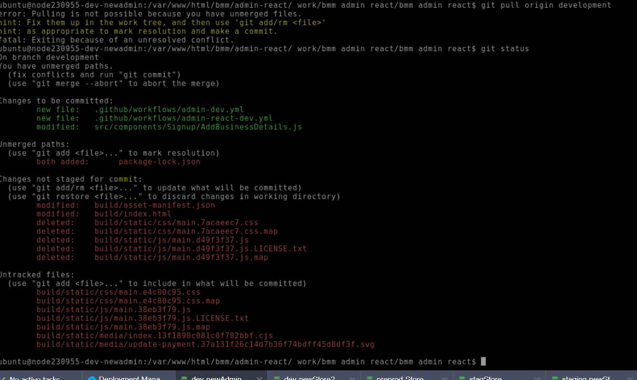Click the Deployment Manager cloud icon

click(x=92, y=379)
